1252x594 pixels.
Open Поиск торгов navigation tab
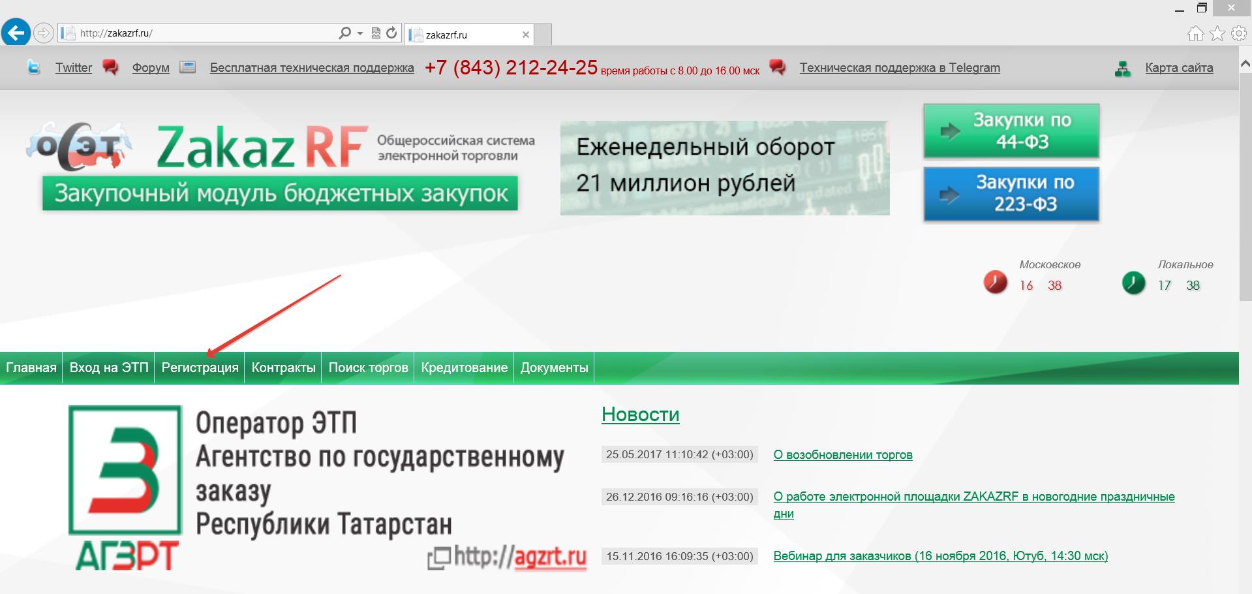point(368,367)
